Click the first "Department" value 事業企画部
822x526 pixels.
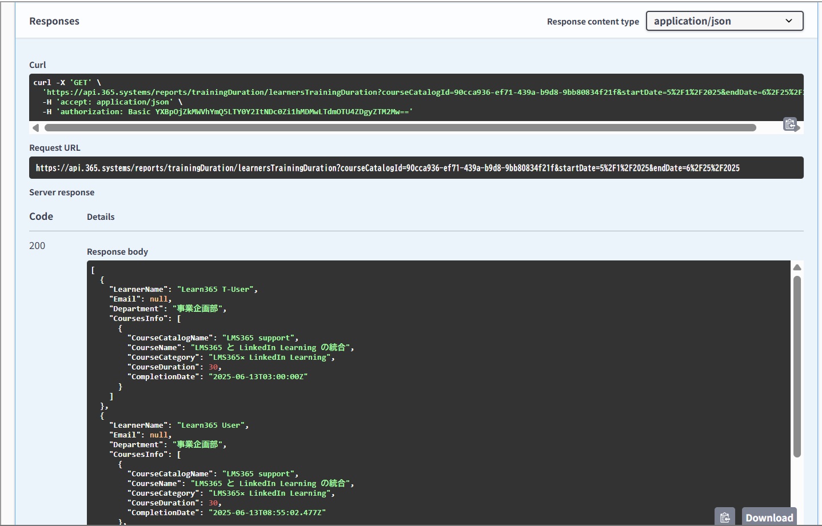pos(197,309)
